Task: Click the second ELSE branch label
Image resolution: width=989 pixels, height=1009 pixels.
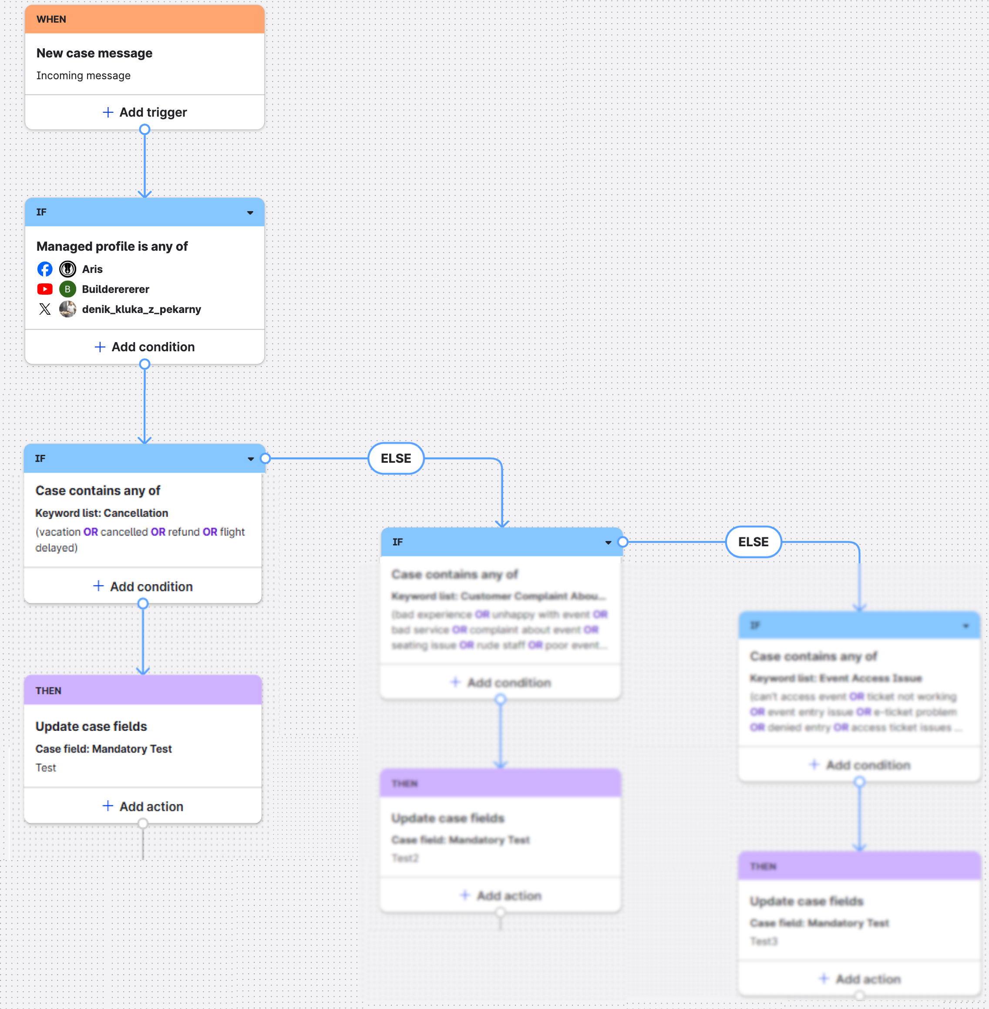Action: click(753, 542)
